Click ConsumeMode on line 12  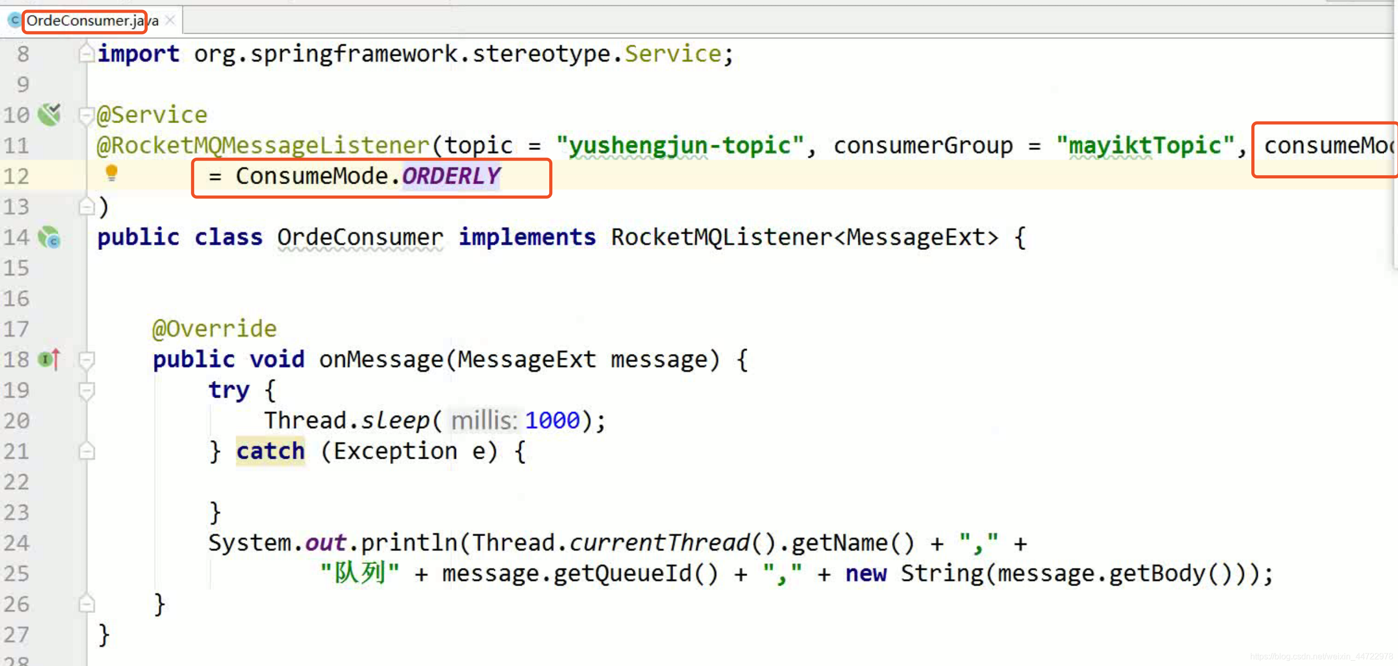(311, 176)
